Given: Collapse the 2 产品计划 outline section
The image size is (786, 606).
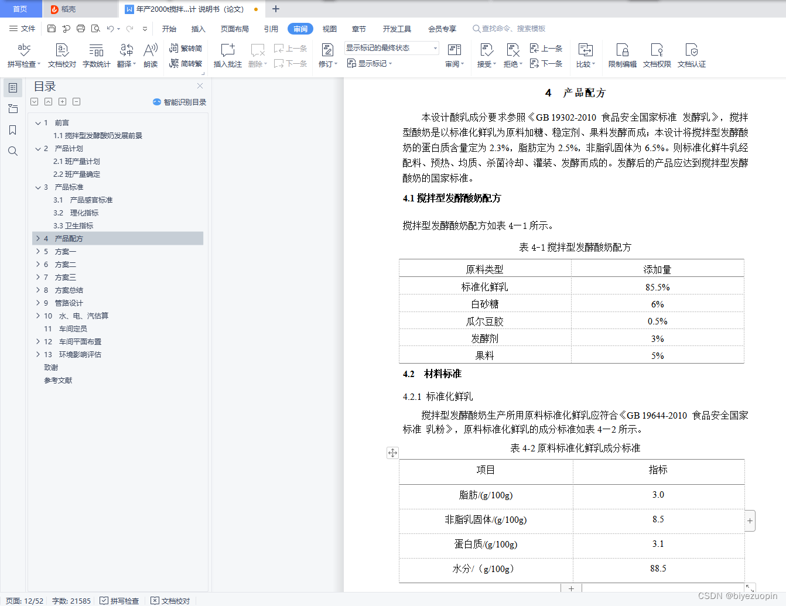Looking at the screenshot, I should [37, 148].
